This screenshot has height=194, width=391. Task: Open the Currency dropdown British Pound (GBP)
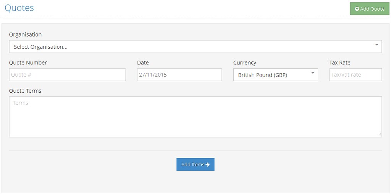[x=276, y=75]
